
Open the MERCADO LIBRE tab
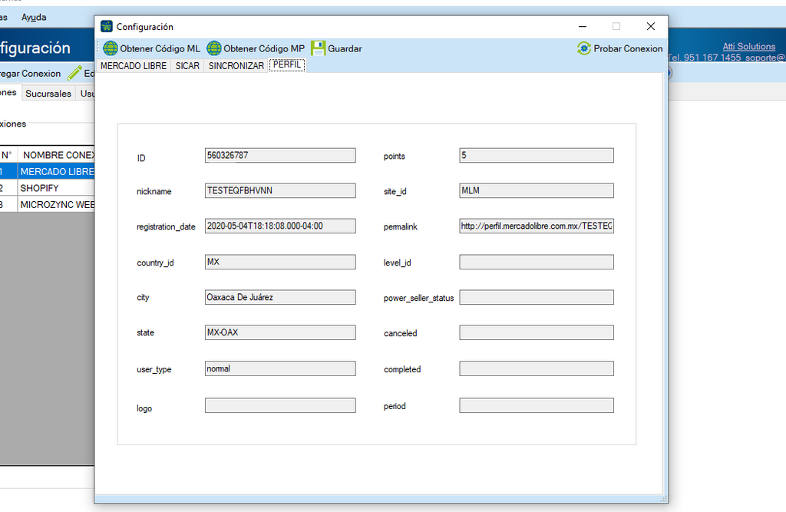pyautogui.click(x=134, y=66)
